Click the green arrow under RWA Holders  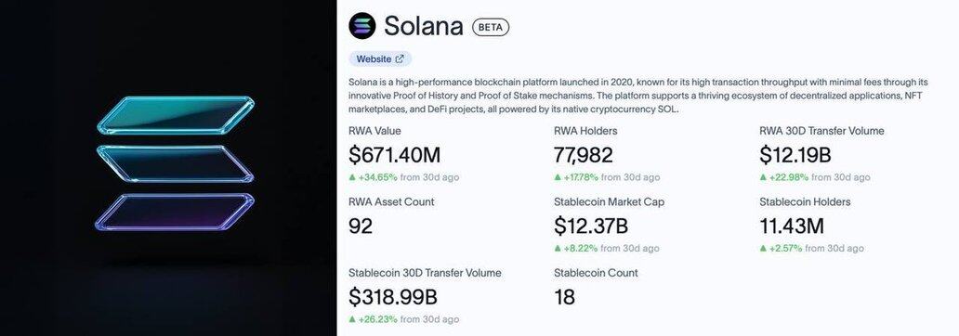(558, 178)
